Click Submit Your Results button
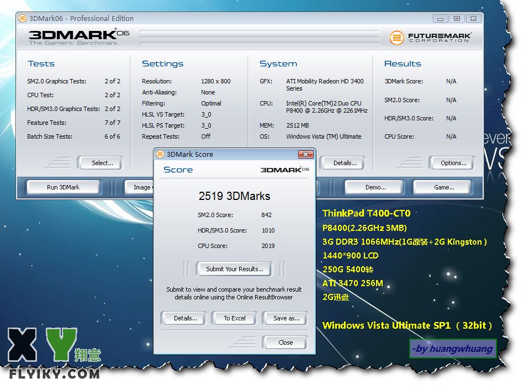 234,269
